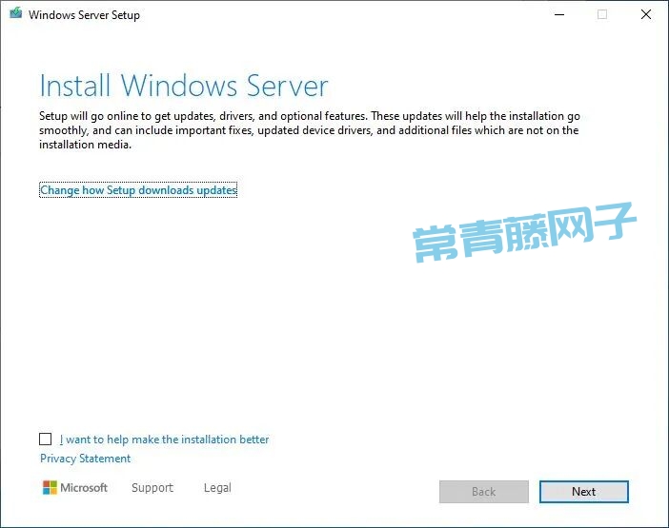Click the grayed-out maximize window button
This screenshot has height=528, width=669.
coord(602,15)
